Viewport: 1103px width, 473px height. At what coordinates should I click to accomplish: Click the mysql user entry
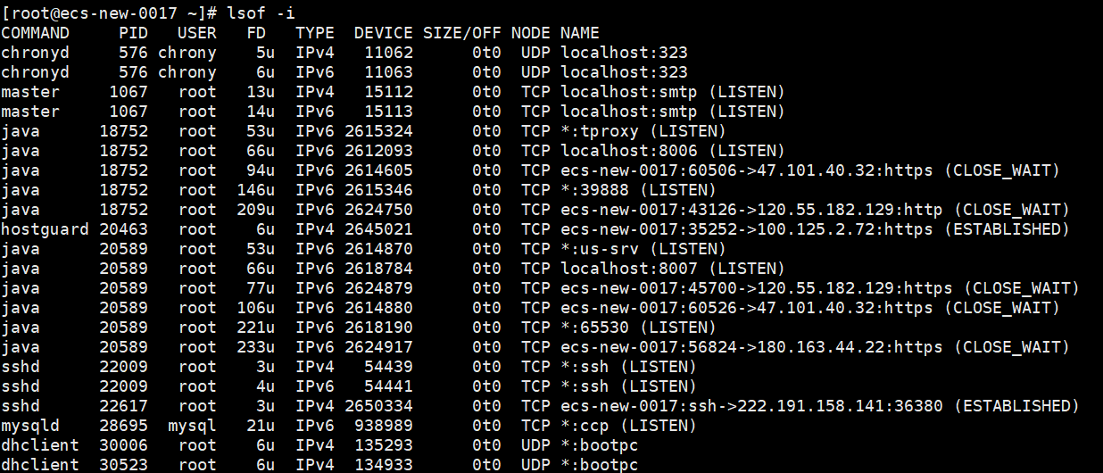tap(192, 426)
